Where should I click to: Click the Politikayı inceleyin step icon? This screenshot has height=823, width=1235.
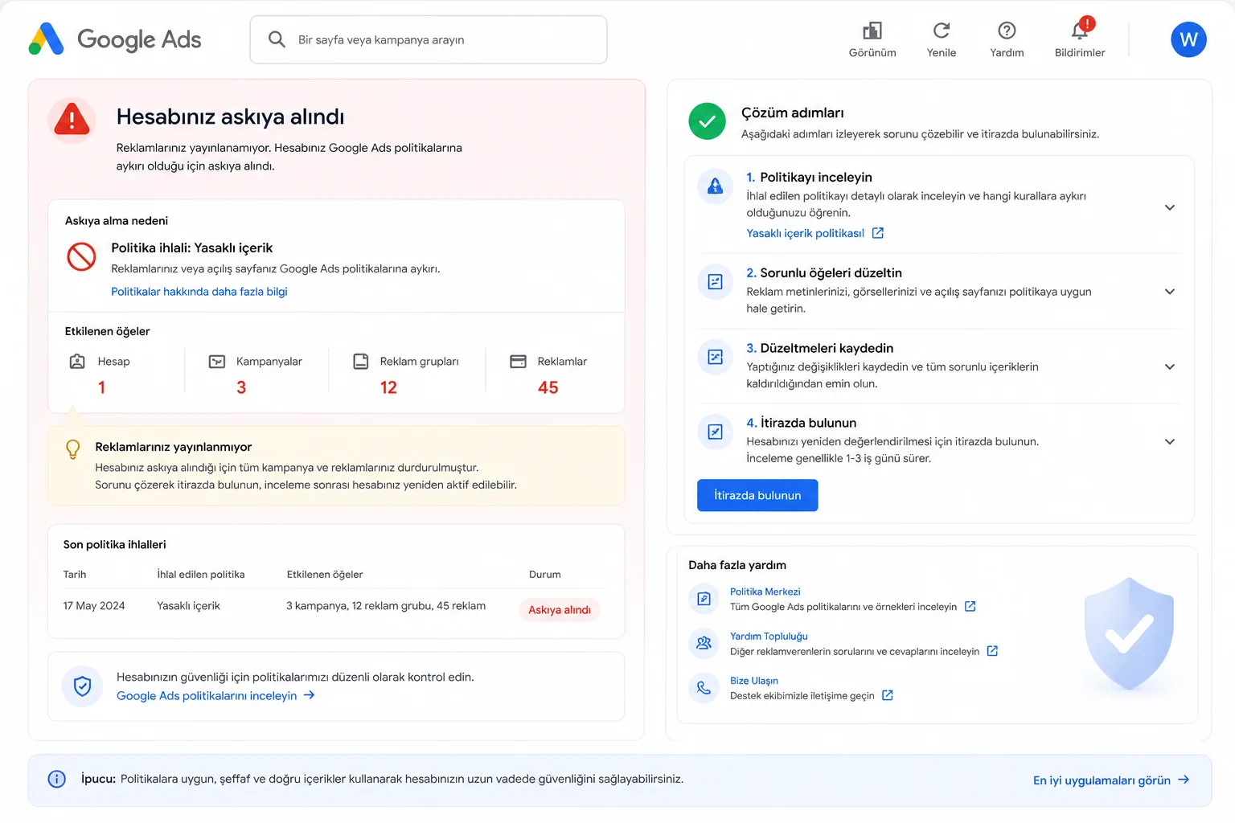coord(715,186)
